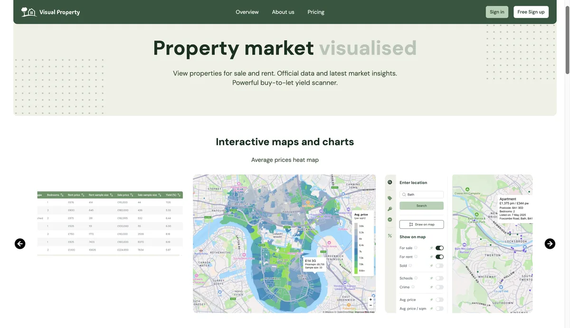The width and height of the screenshot is (570, 328).
Task: Click the £224,950 sale price cell
Action: click(123, 250)
